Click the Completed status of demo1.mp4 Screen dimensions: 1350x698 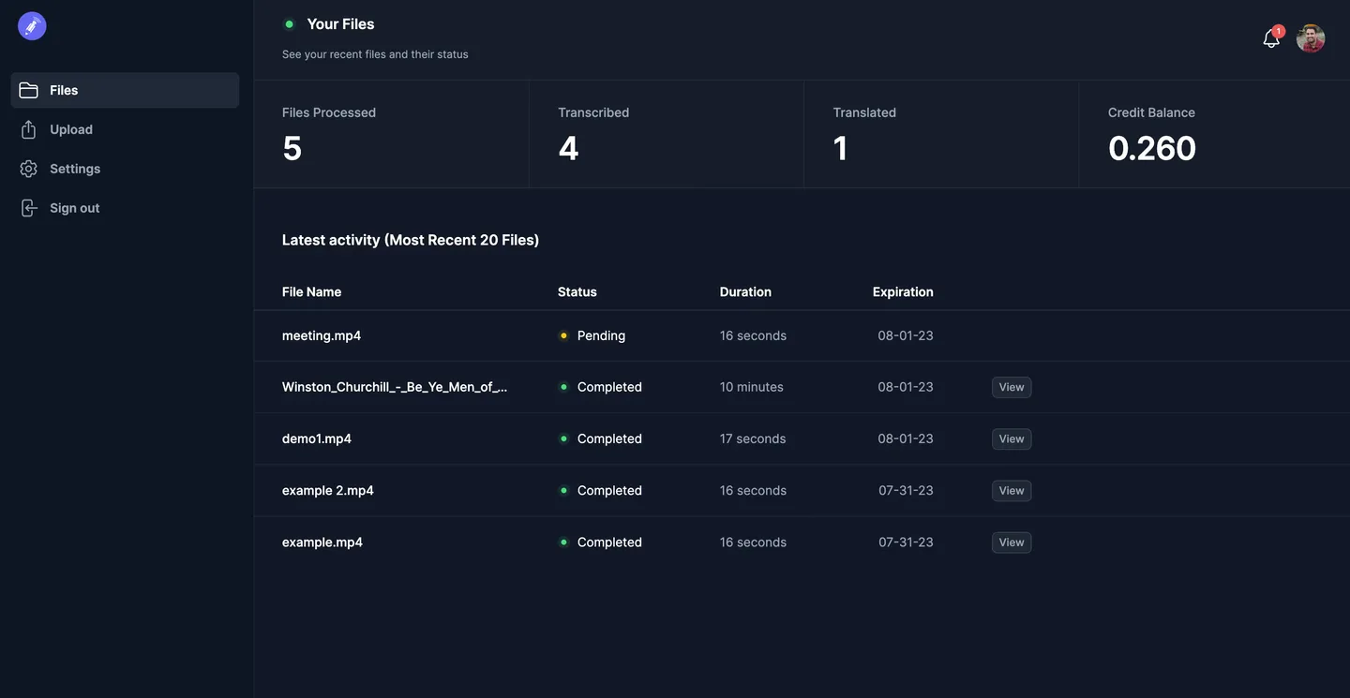click(600, 438)
